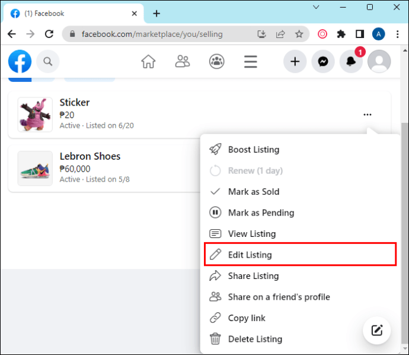Screen dimensions: 409x355
Task: Reload the page
Action: (49, 34)
